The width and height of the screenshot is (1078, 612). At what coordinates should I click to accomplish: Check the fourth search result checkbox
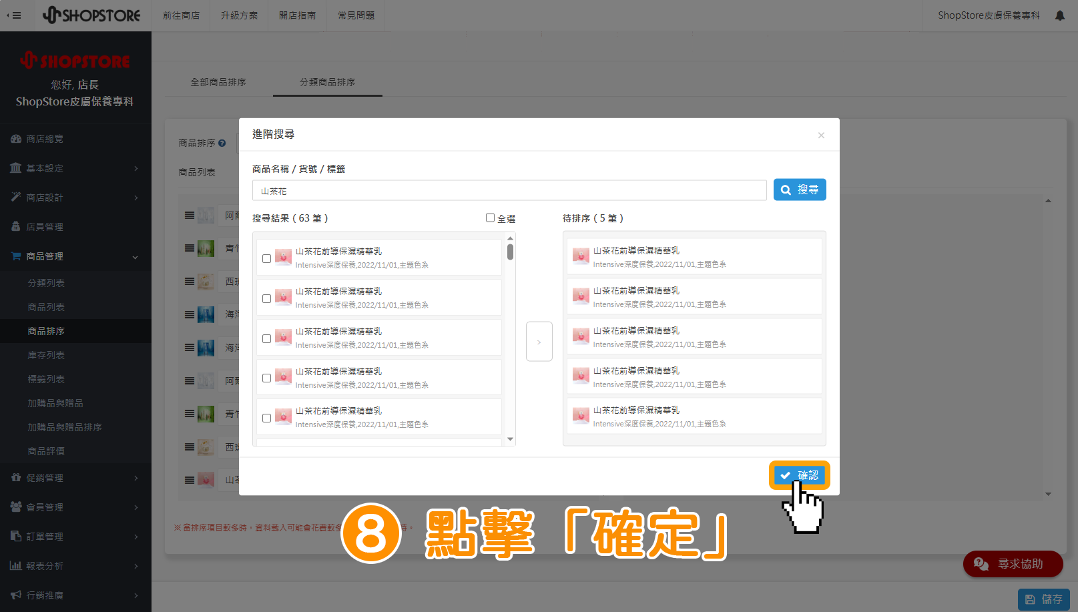click(x=267, y=378)
